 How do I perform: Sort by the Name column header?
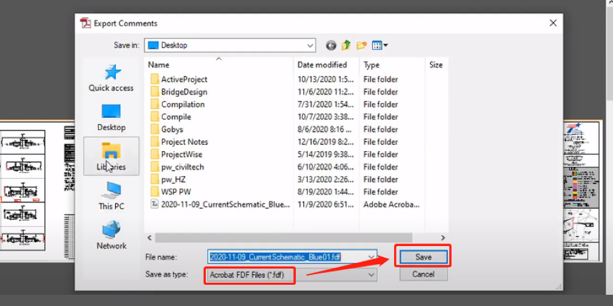pyautogui.click(x=218, y=65)
